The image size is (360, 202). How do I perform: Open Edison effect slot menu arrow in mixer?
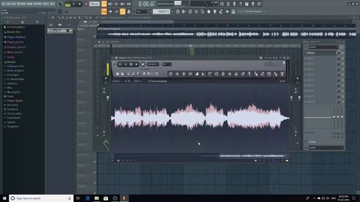[x=305, y=53]
